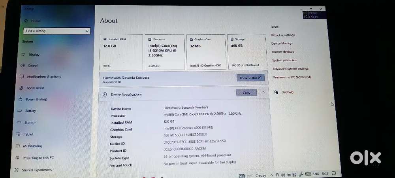
Task: Click the Rename this PC button
Action: coord(251,78)
